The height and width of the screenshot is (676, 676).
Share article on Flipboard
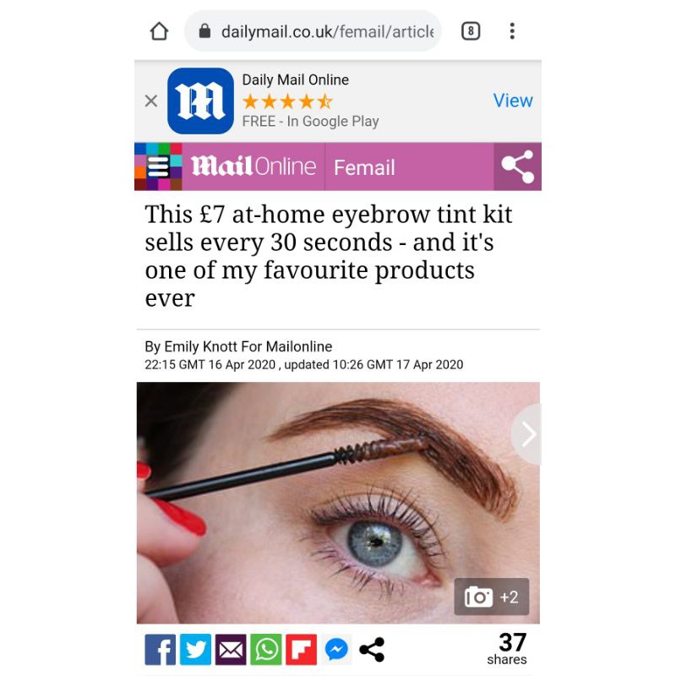302,649
